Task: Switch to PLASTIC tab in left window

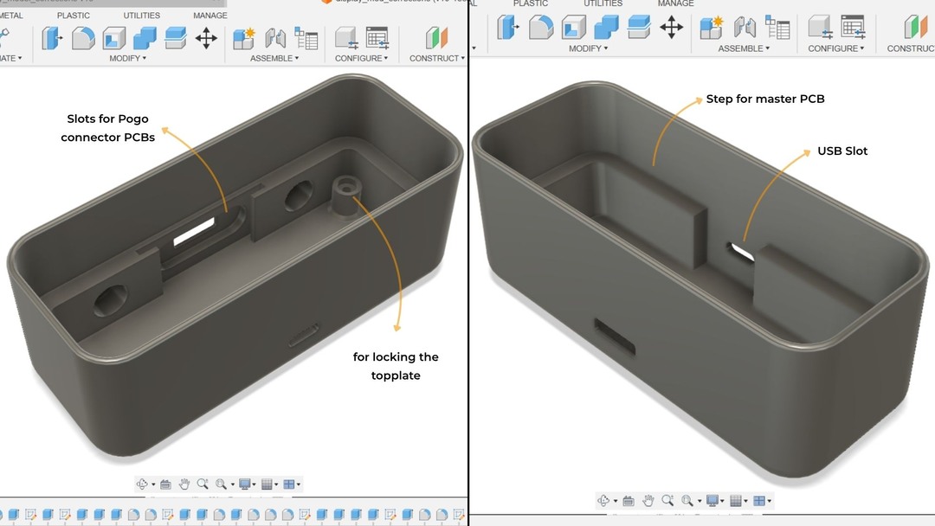Action: [x=74, y=16]
